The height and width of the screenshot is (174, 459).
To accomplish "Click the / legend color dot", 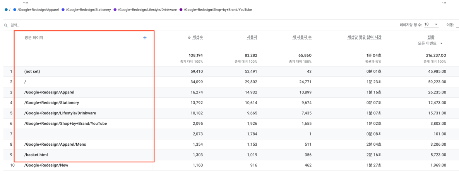I will click(6, 10).
